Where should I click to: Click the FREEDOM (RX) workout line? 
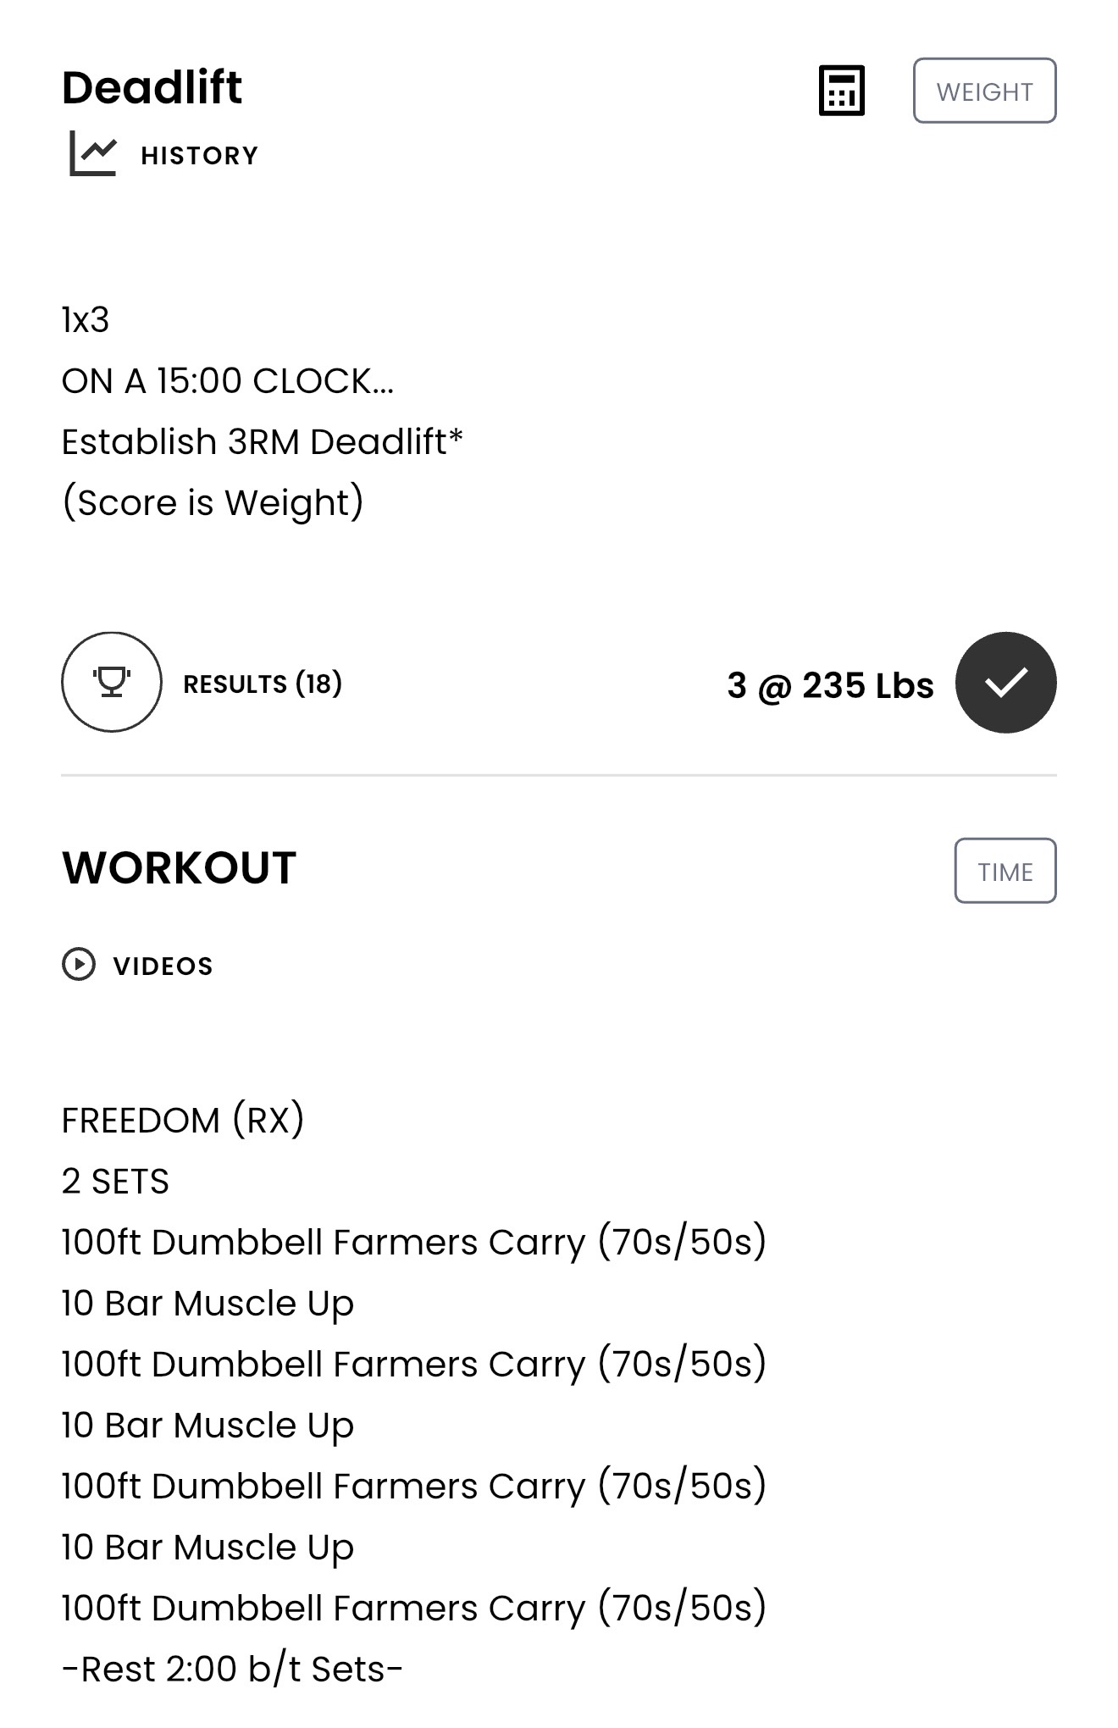tap(183, 1121)
